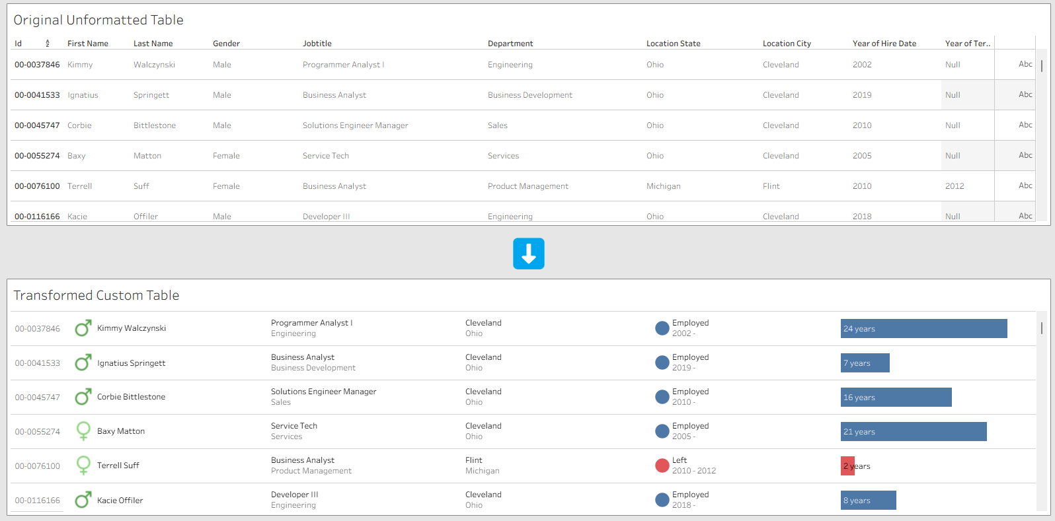Click male gender icon beside Corbie Bittlestone

pos(83,397)
